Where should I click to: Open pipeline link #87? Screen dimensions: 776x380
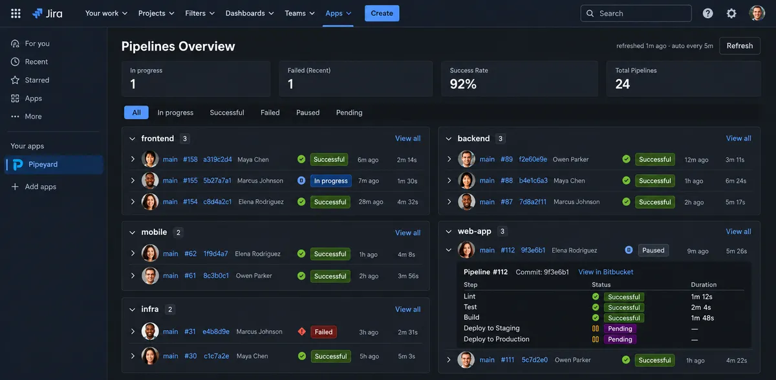(506, 202)
